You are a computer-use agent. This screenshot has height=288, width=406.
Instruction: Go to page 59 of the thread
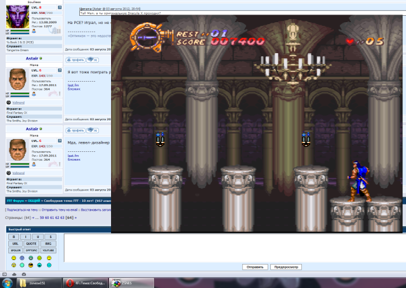click(42, 218)
